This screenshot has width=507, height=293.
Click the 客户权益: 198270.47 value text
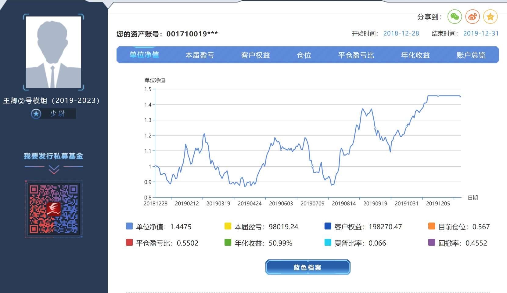368,227
